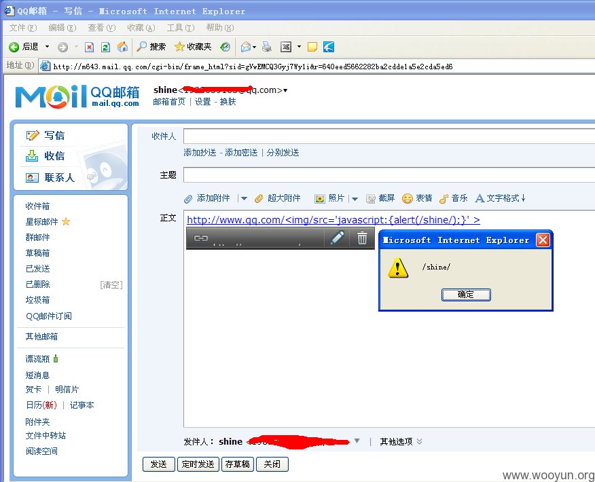Click 分别发送 send separately link

tap(283, 153)
